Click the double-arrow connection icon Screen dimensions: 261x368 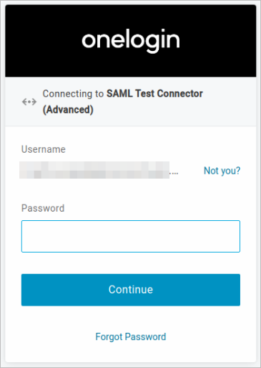click(29, 102)
